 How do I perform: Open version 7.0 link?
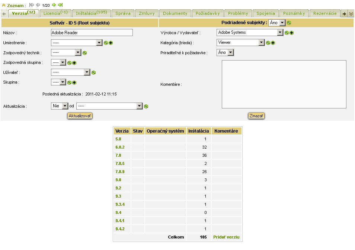coord(118,155)
